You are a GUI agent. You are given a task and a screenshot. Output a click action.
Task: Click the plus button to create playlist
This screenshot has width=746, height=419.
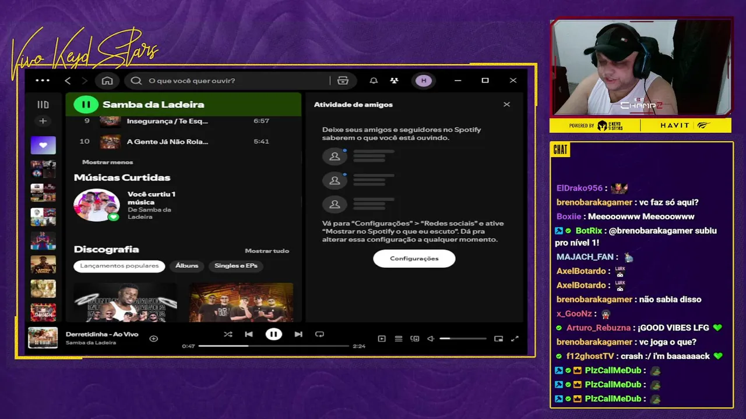point(43,121)
